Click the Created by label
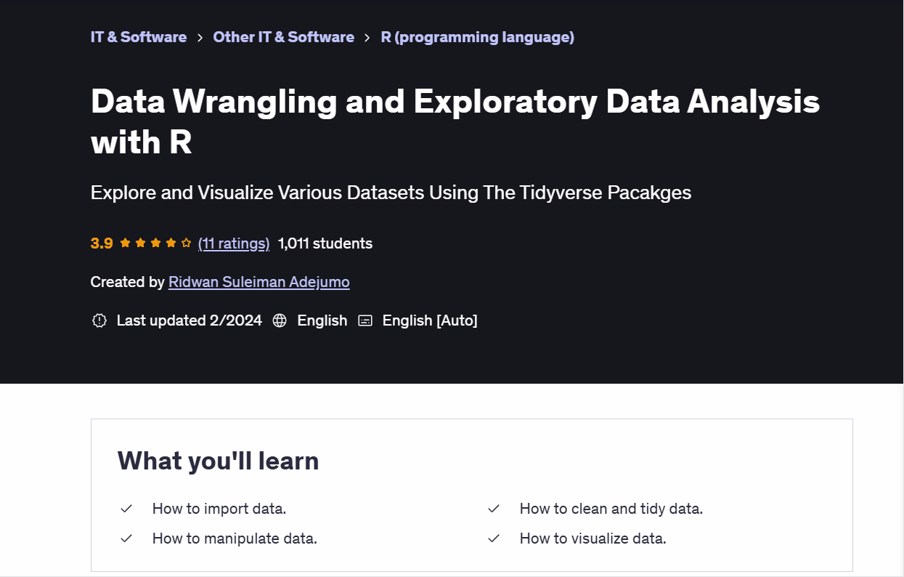Screen dimensions: 904x577 pyautogui.click(x=128, y=282)
